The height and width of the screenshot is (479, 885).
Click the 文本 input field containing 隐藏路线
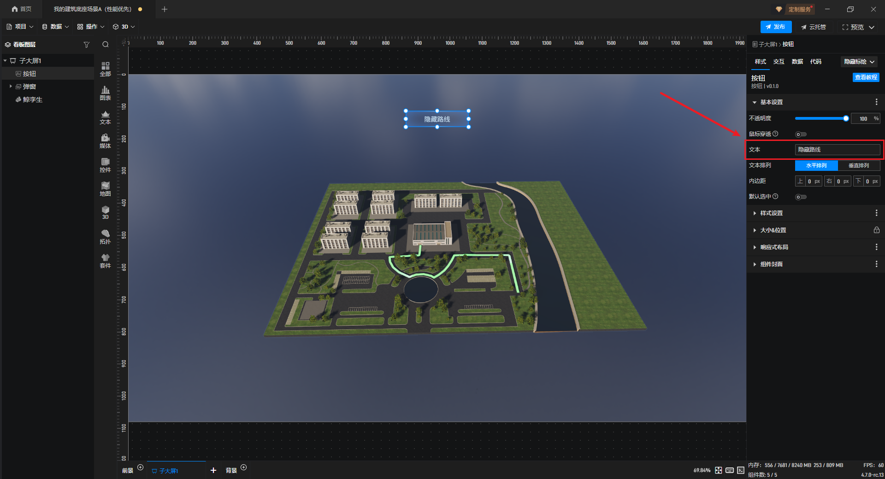click(x=837, y=150)
